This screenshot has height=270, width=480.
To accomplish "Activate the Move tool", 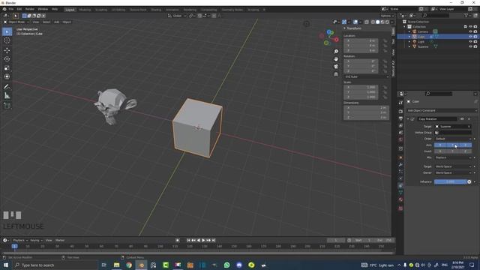I will coord(7,50).
